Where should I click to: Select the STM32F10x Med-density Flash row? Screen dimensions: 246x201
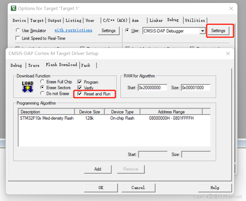pyautogui.click(x=114, y=118)
